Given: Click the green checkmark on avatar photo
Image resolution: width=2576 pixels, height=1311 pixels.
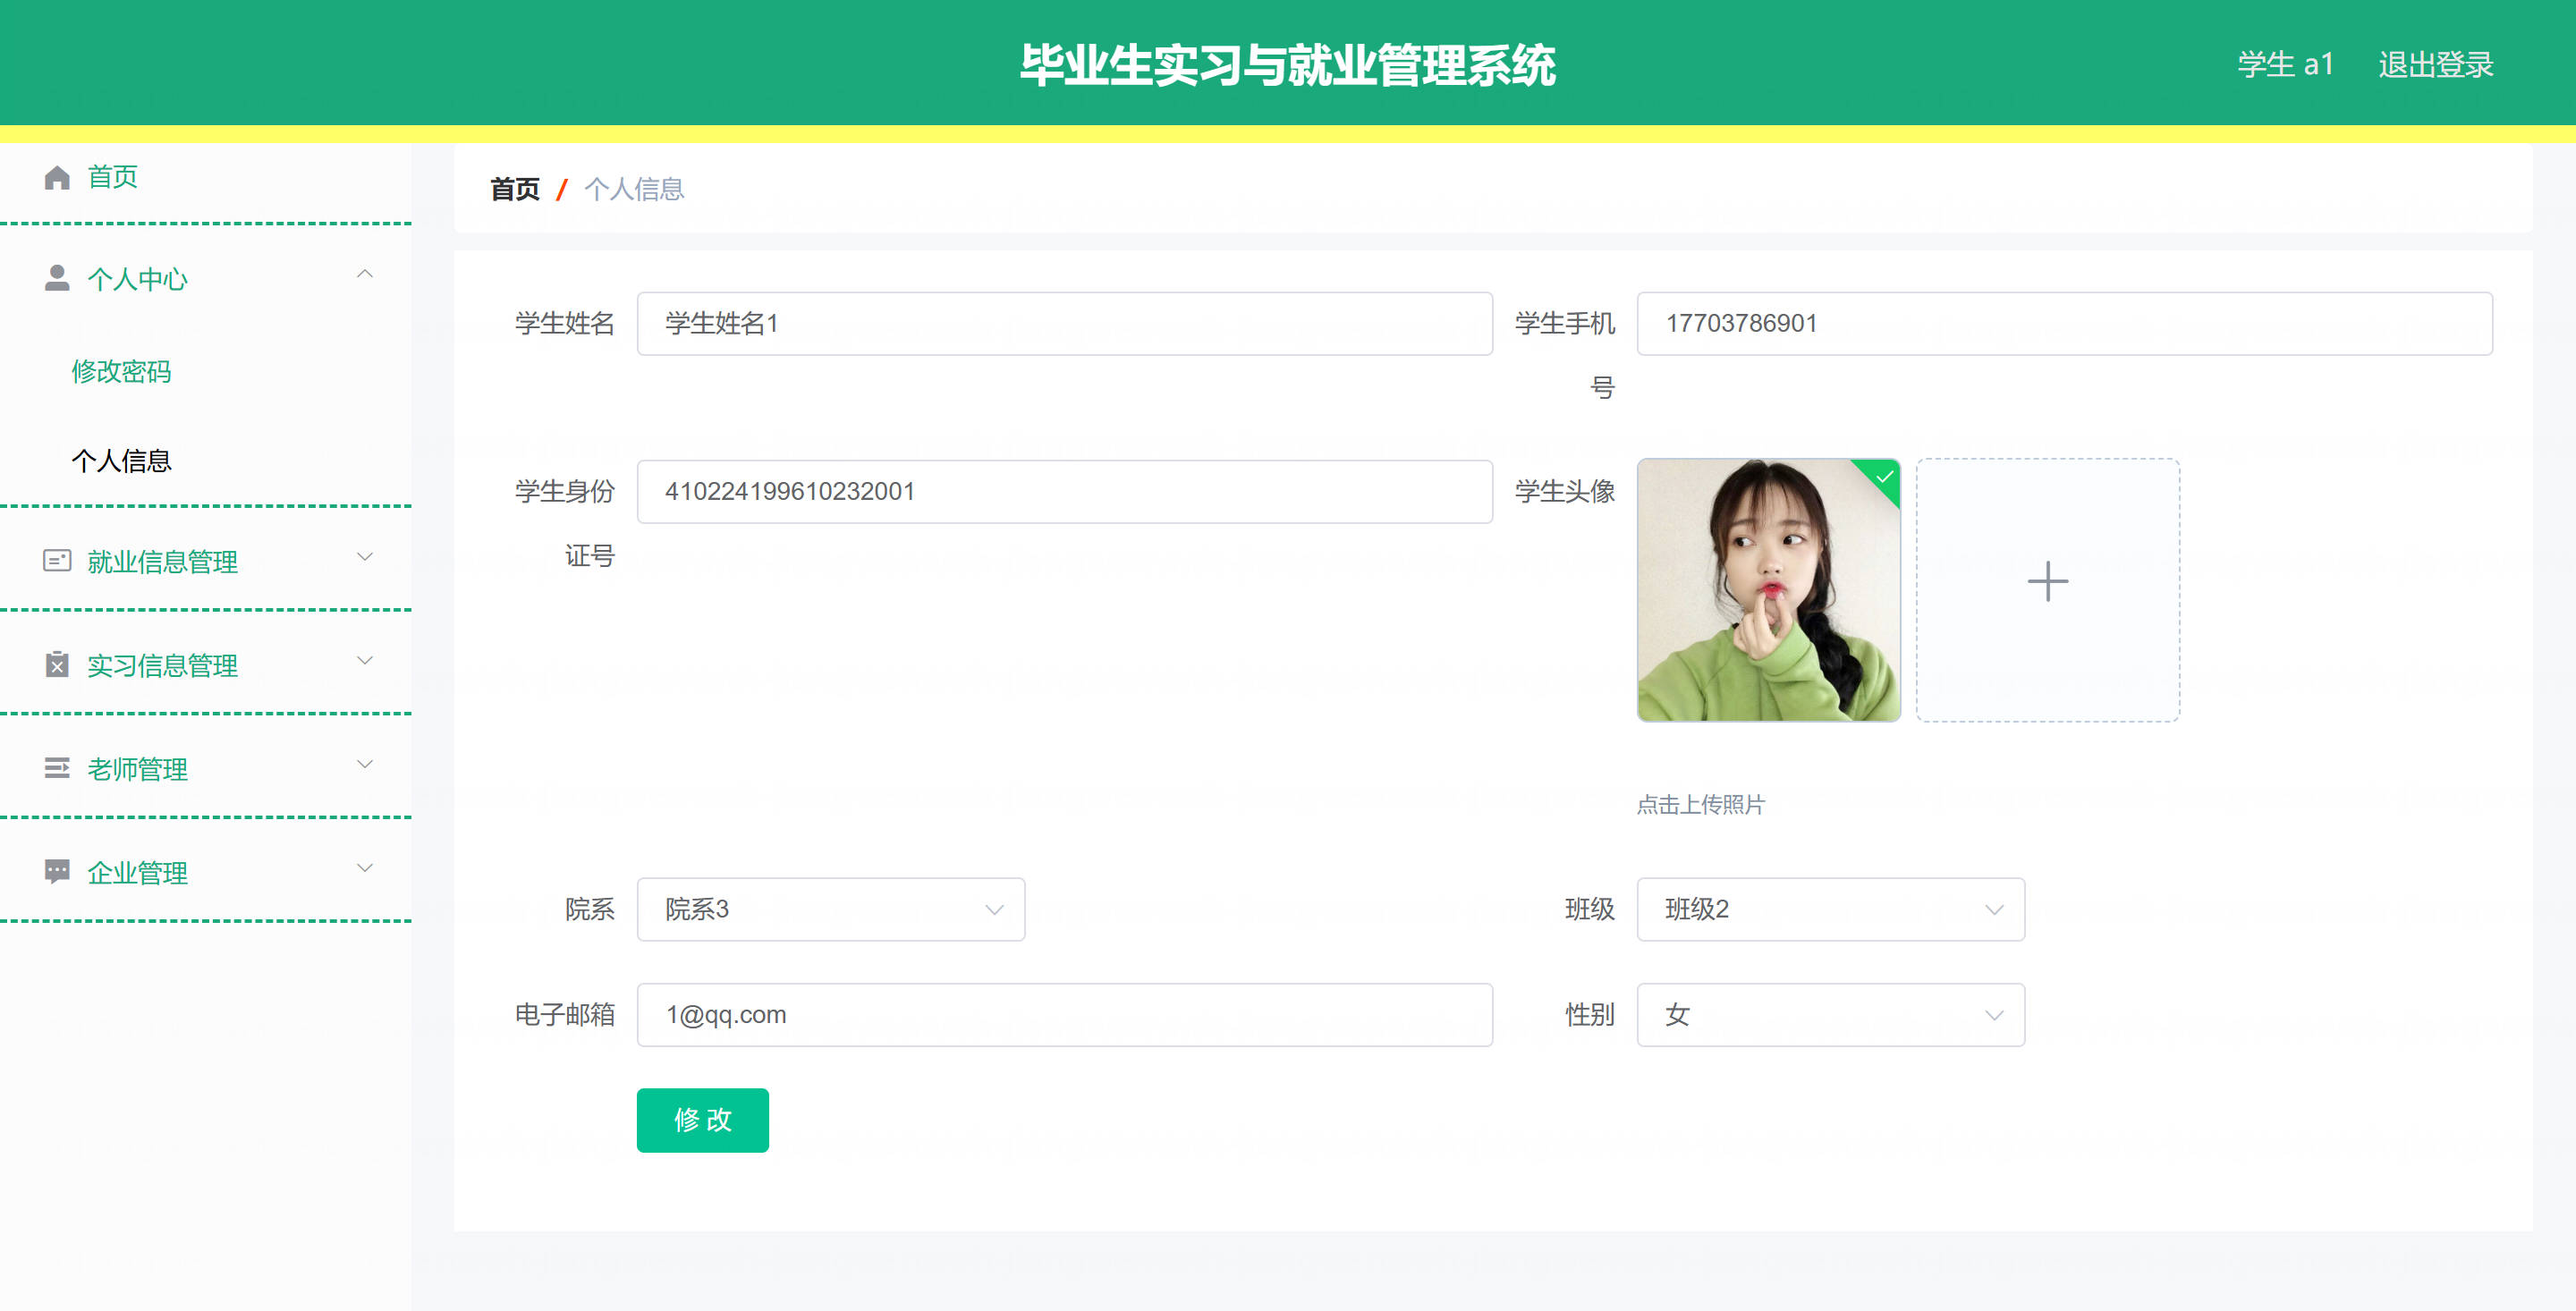Looking at the screenshot, I should [1884, 476].
